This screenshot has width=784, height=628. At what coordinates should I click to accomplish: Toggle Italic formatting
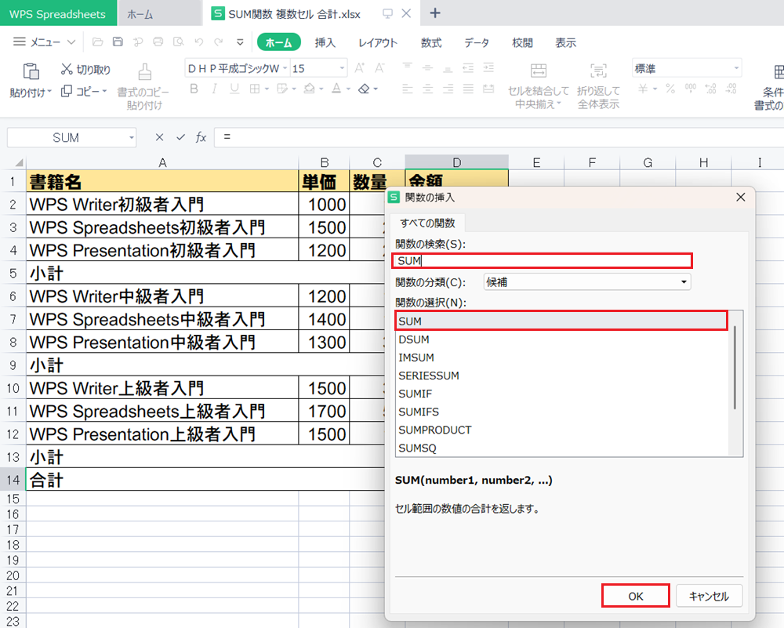214,89
